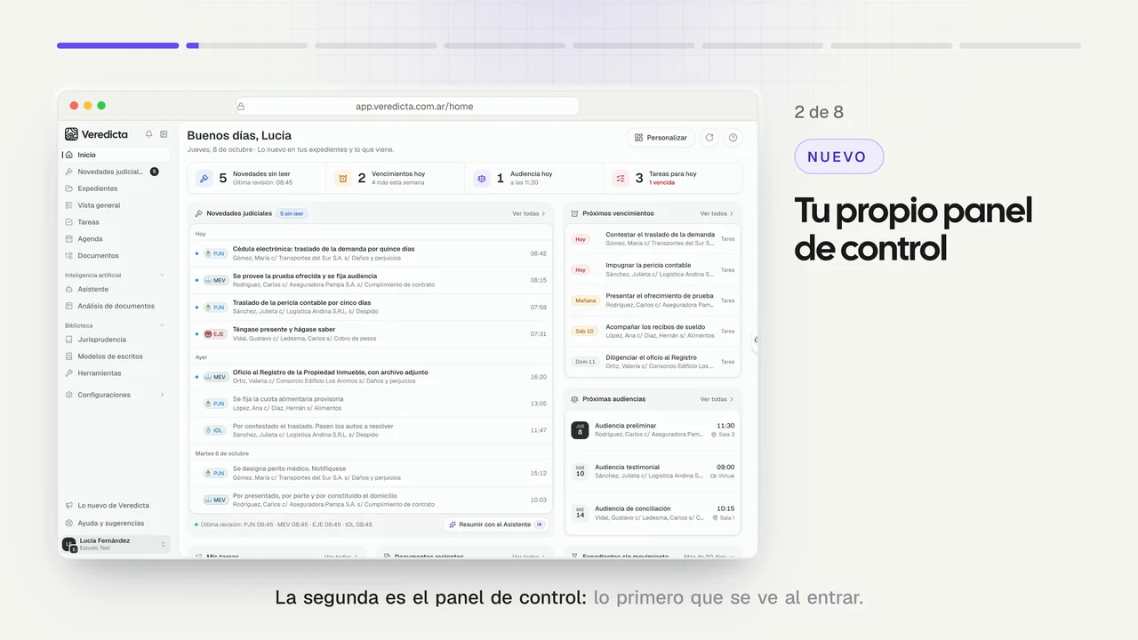The width and height of the screenshot is (1138, 640).
Task: Click the checklist icon for Tareas para hoy
Action: point(620,178)
